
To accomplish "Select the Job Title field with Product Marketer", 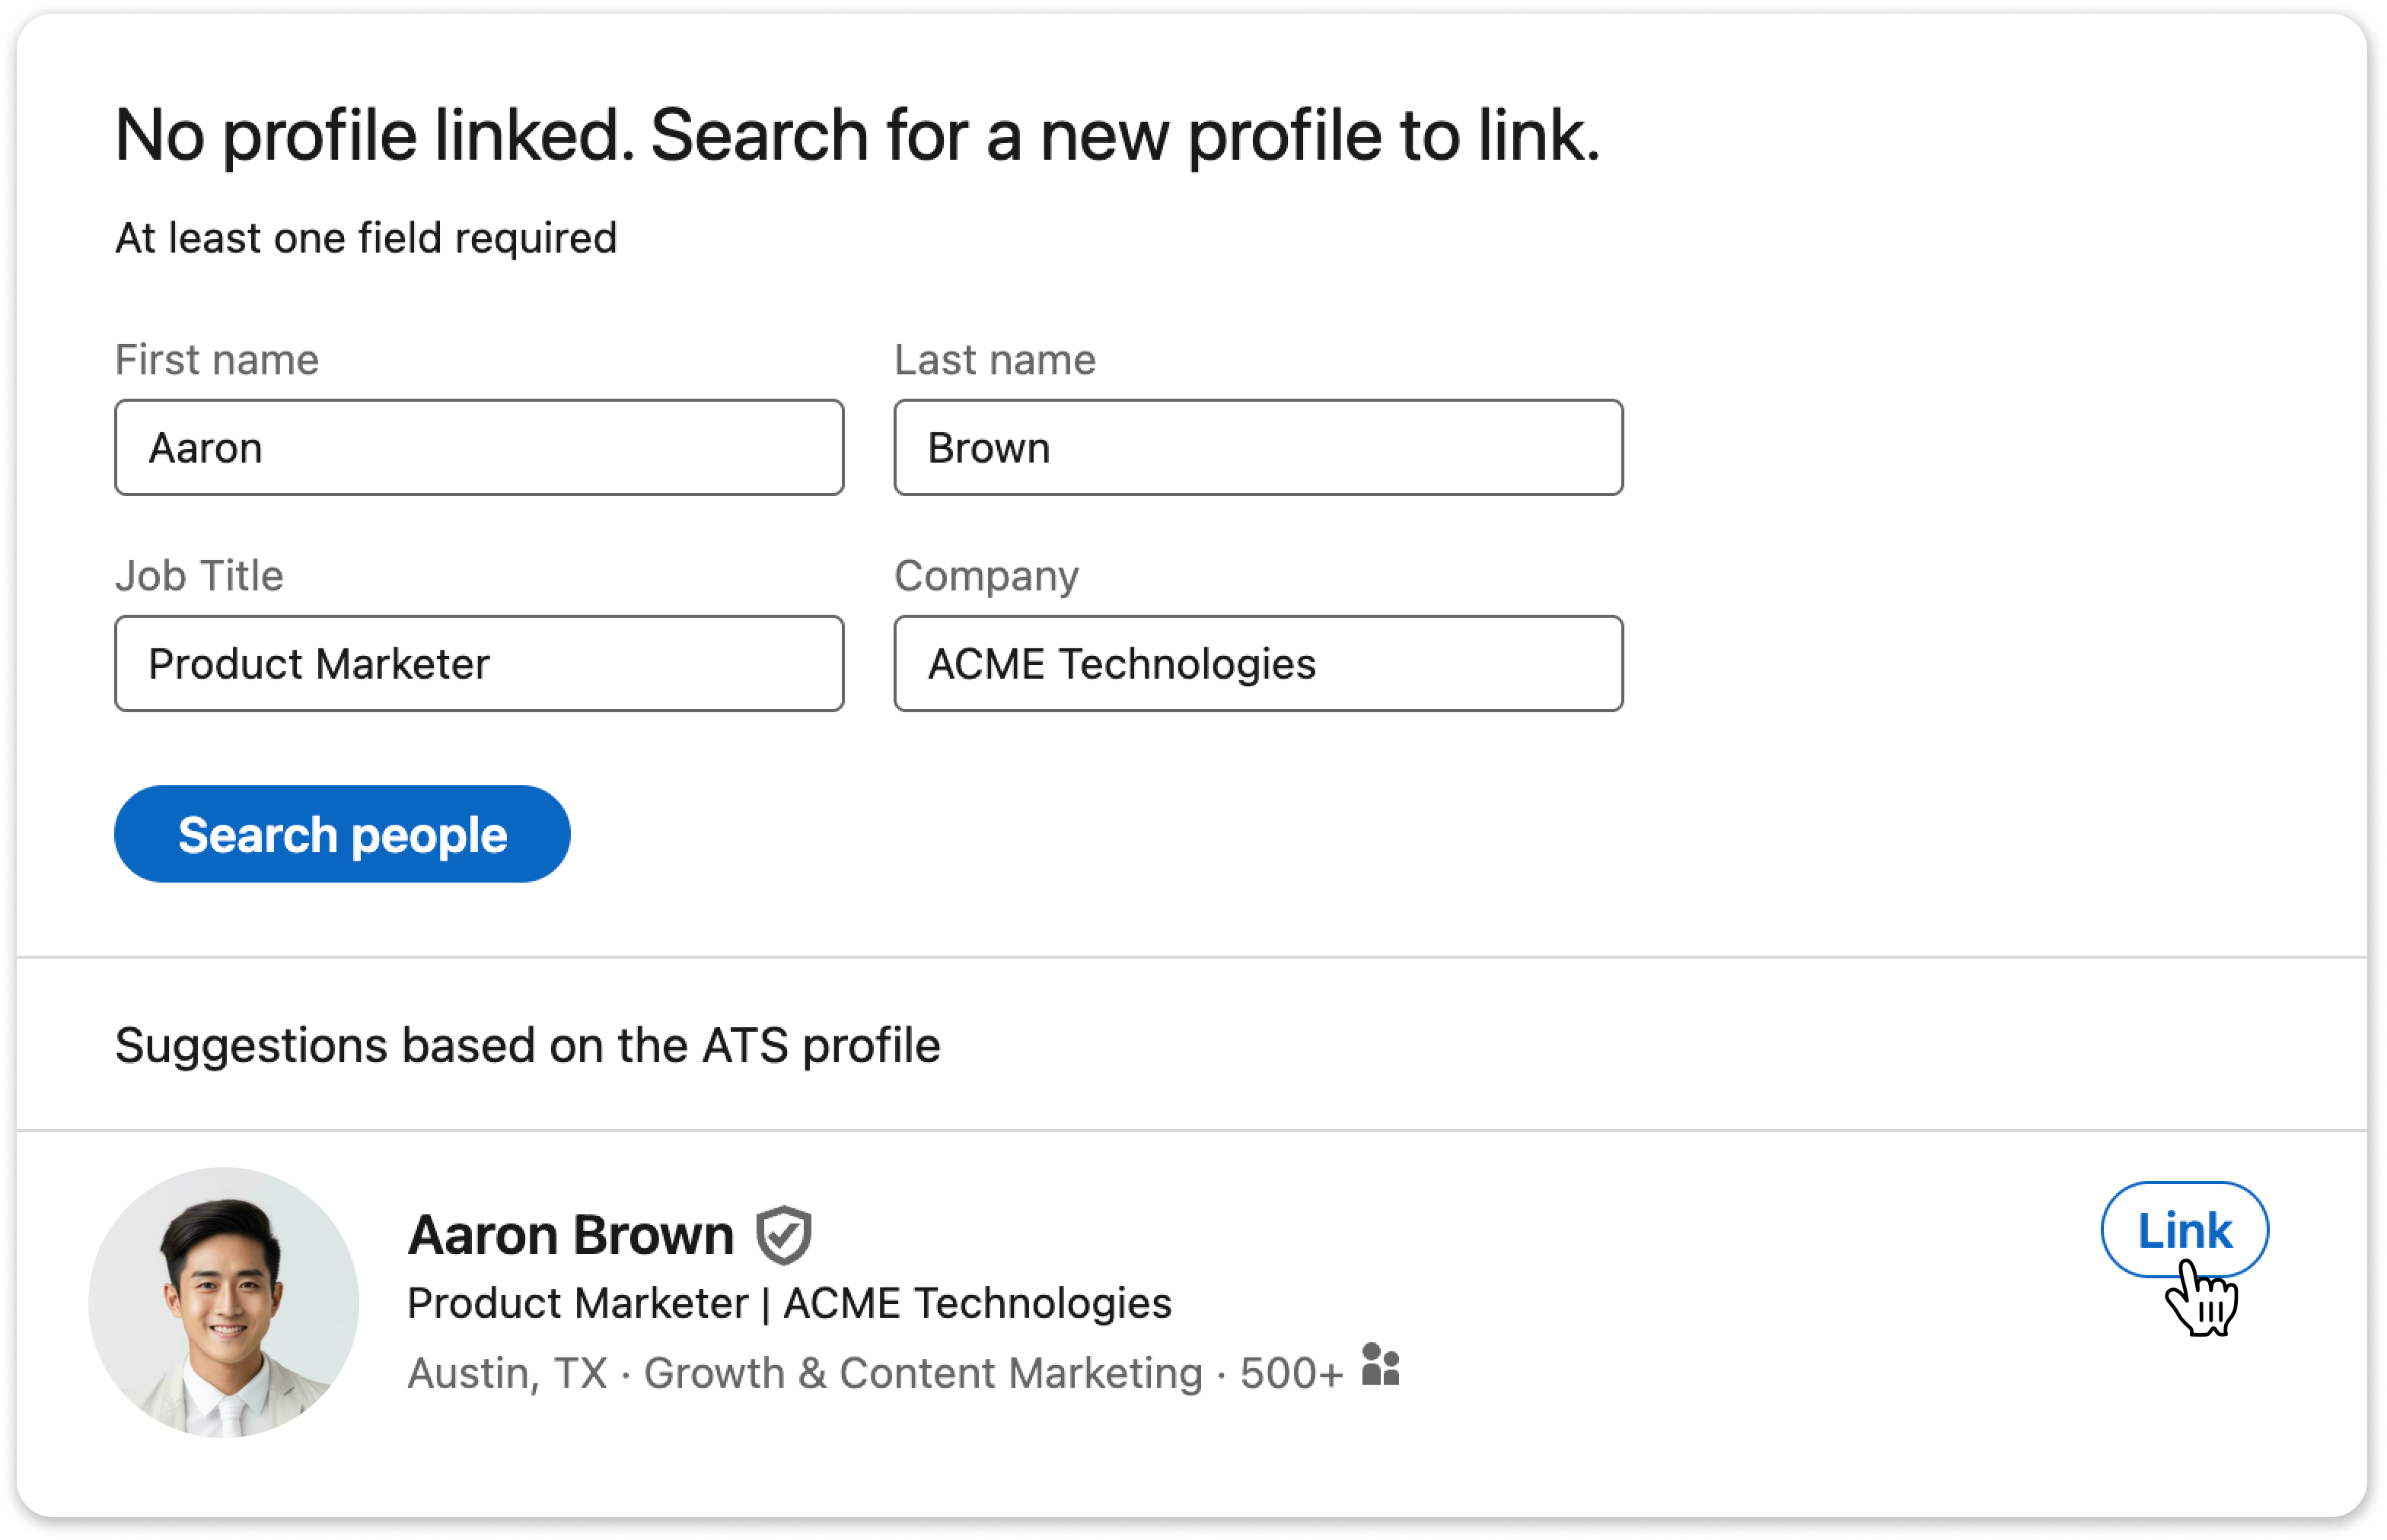I will (x=480, y=664).
